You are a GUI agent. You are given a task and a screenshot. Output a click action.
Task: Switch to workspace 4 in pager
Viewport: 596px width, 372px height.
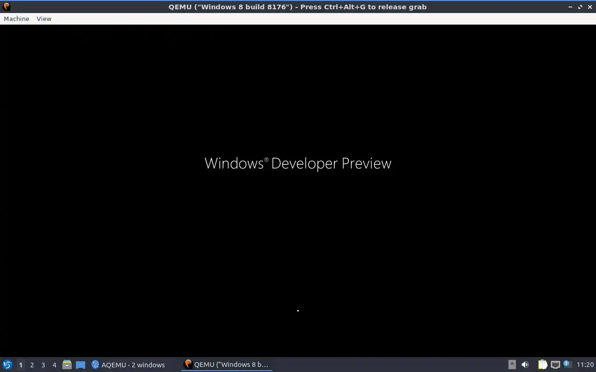(x=54, y=365)
